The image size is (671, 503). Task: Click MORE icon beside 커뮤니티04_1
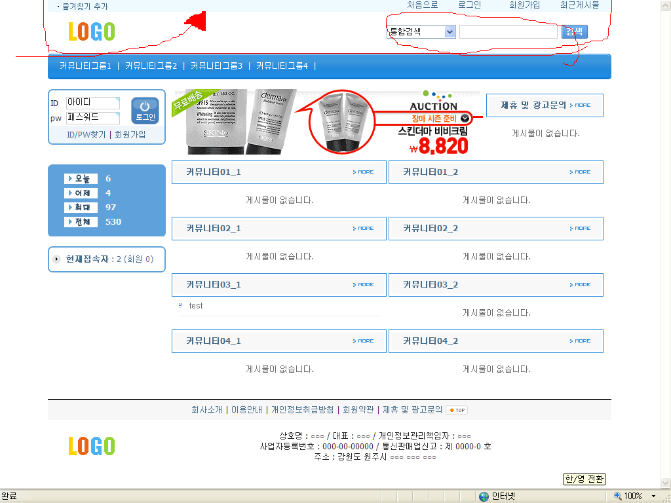point(363,341)
